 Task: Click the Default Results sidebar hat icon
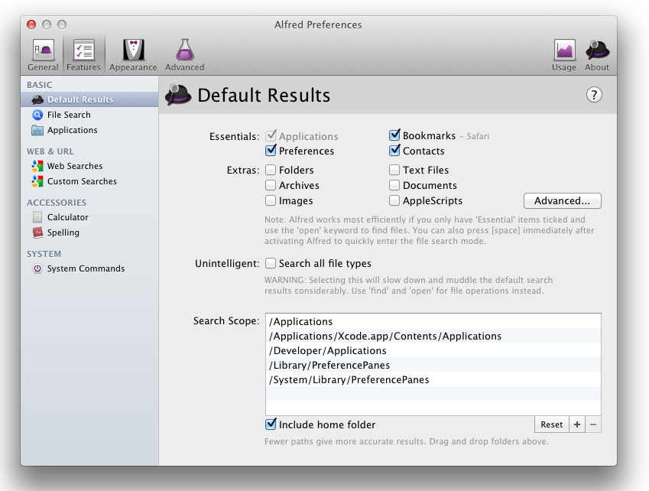pos(37,99)
